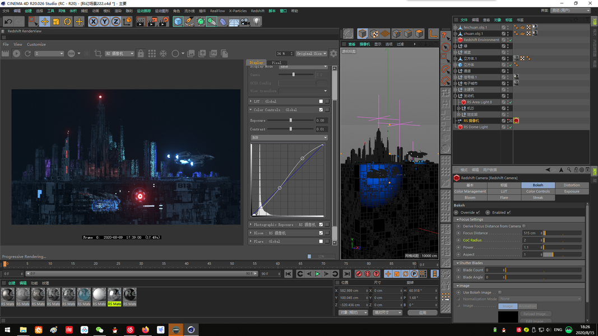Click the RenderView crop region icon

[x=98, y=54]
